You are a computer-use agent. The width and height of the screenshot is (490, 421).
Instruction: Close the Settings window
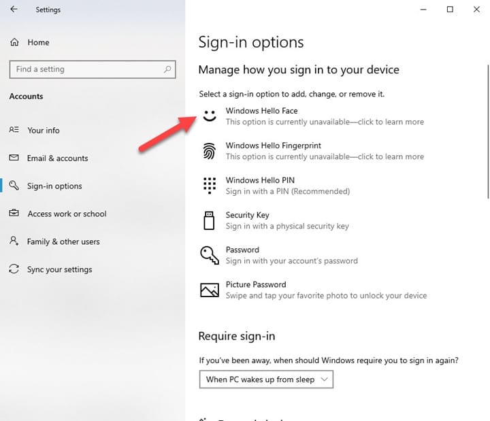(476, 10)
